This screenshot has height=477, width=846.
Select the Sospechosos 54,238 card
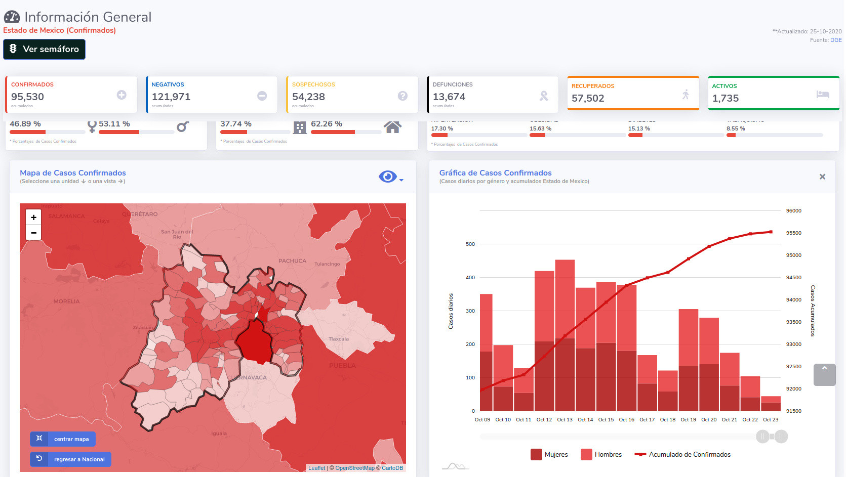[352, 95]
